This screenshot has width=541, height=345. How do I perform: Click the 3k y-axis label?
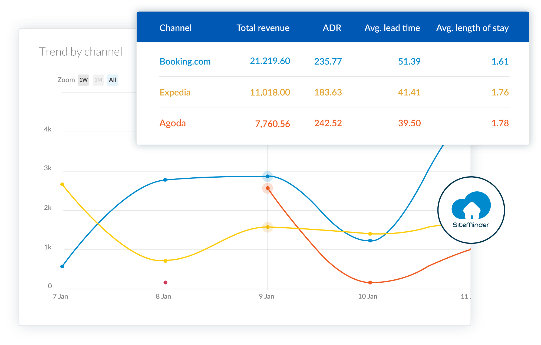(x=48, y=168)
